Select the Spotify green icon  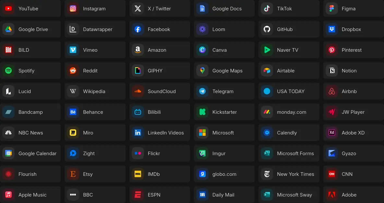click(x=8, y=70)
